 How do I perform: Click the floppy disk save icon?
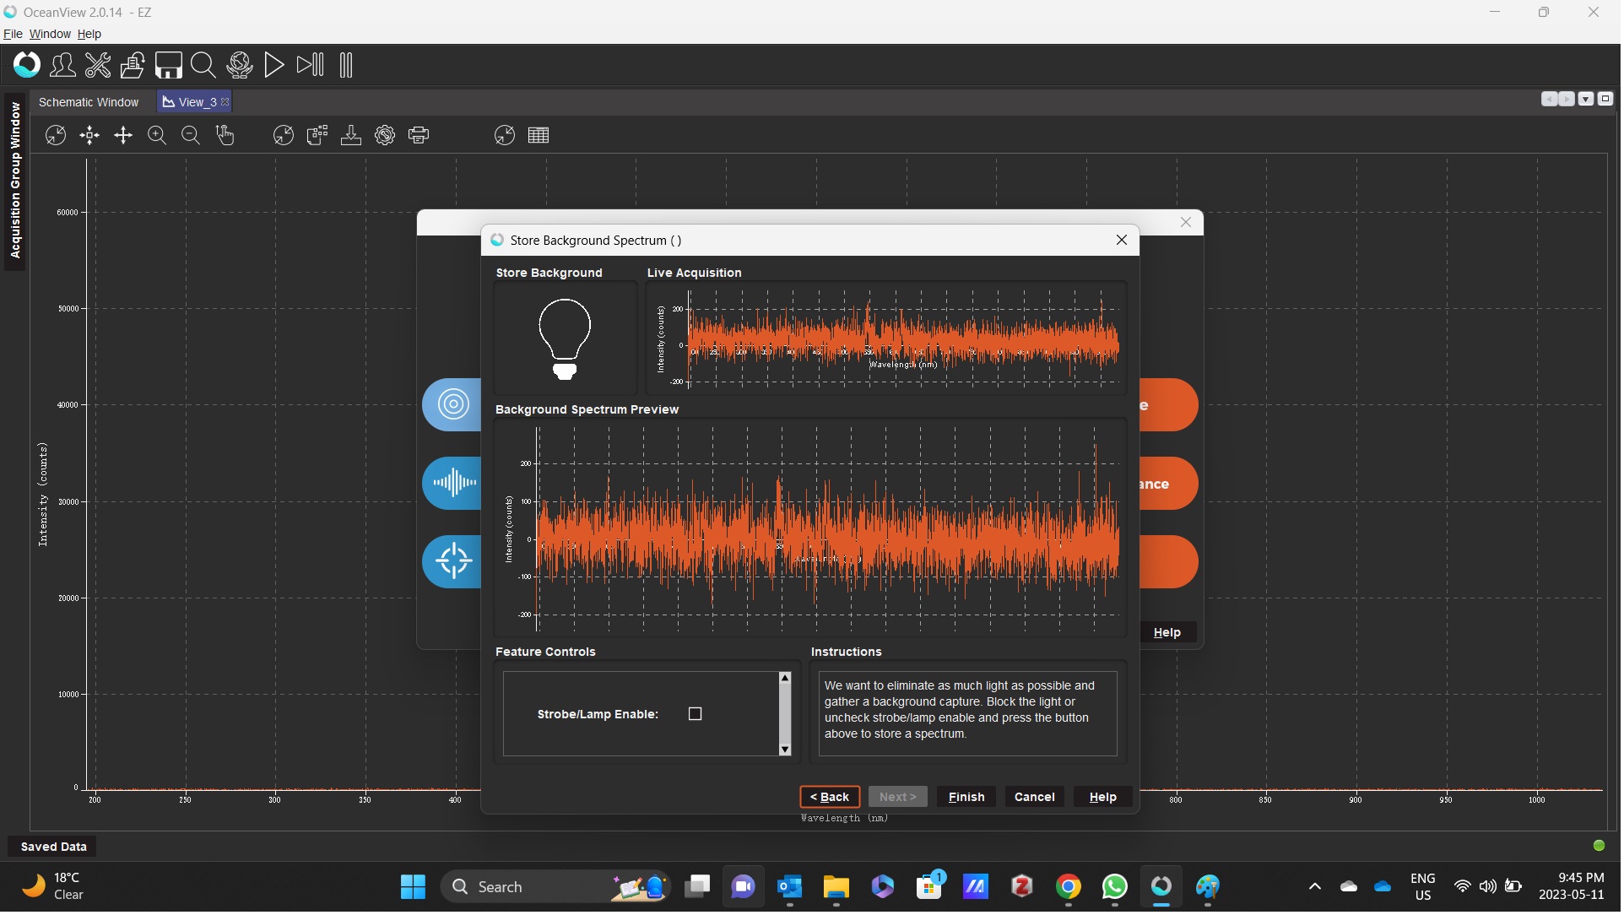click(x=168, y=65)
